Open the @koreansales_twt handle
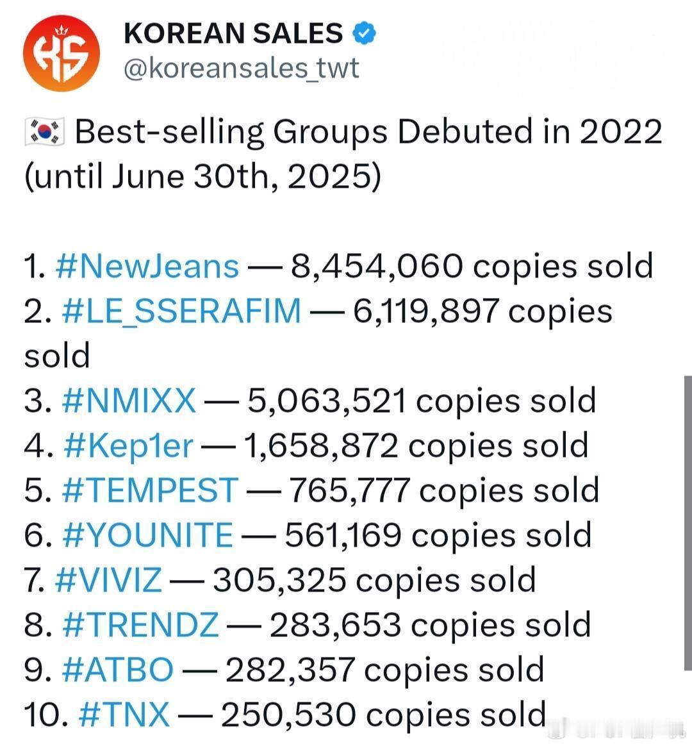Viewport: 692px width, 746px height. [x=241, y=68]
